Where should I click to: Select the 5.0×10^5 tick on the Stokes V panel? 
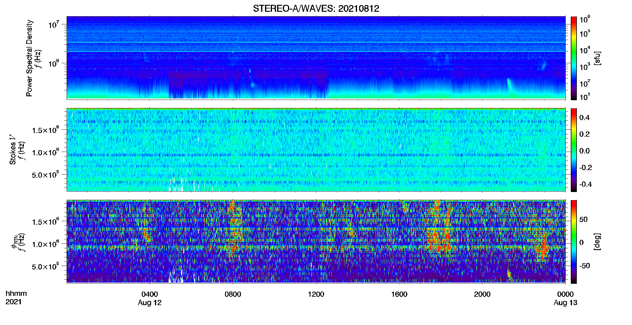click(46, 175)
